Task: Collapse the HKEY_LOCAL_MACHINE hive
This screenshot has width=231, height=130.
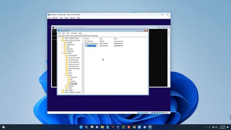Action: click(61, 40)
